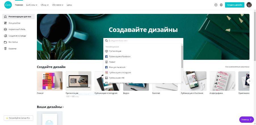Choose Плакат from the search suggestions
Viewport: 256px width, 125px height.
coord(143,62)
